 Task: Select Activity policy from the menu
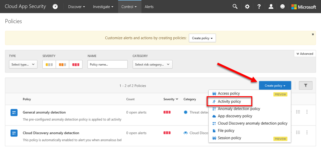(229, 102)
